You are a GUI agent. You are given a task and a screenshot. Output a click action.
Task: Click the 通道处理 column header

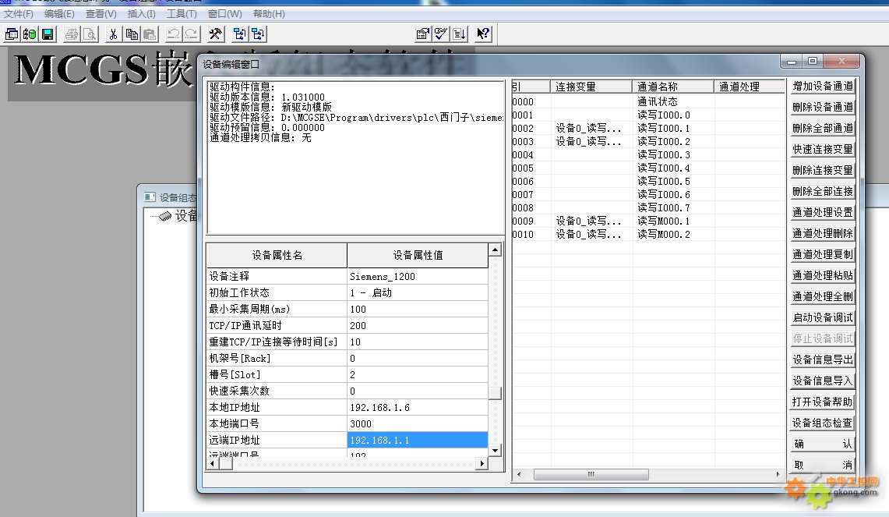point(750,87)
